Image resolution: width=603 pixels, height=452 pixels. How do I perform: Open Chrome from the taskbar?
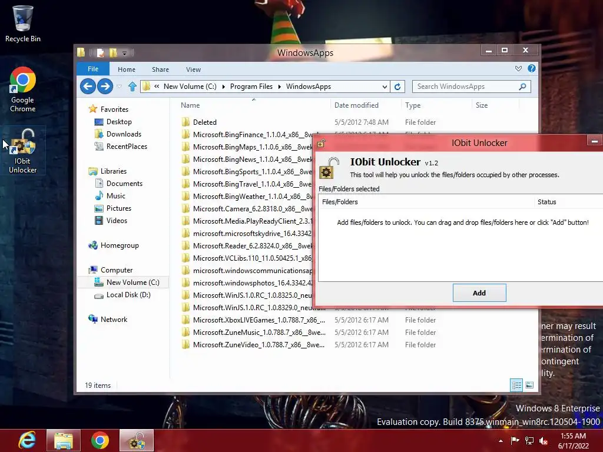[x=100, y=440]
